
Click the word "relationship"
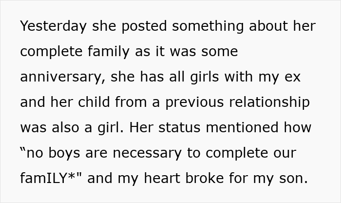pyautogui.click(x=269, y=102)
